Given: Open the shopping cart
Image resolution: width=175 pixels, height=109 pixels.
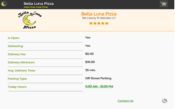Looking at the screenshot, I should click(x=164, y=4).
